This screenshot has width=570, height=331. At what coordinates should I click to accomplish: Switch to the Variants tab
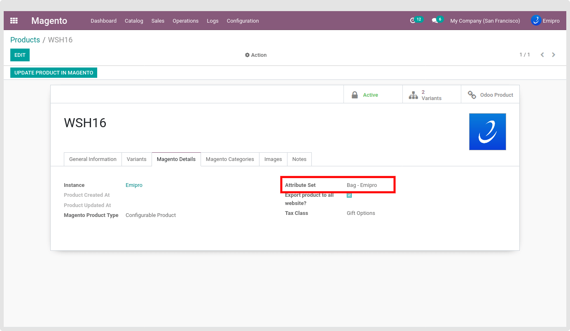(x=137, y=159)
